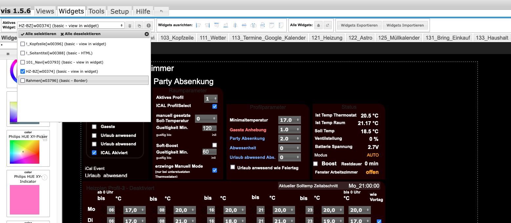Check the Rahmen[w03796] widget checkbox

tap(23, 81)
